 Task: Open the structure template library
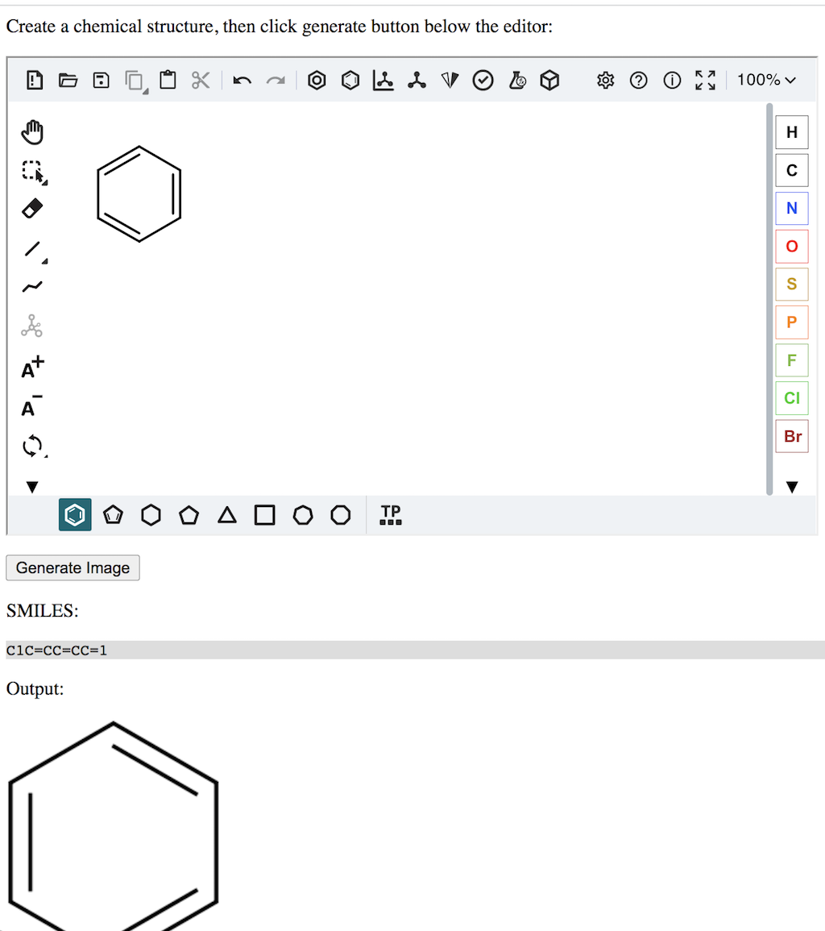point(391,515)
